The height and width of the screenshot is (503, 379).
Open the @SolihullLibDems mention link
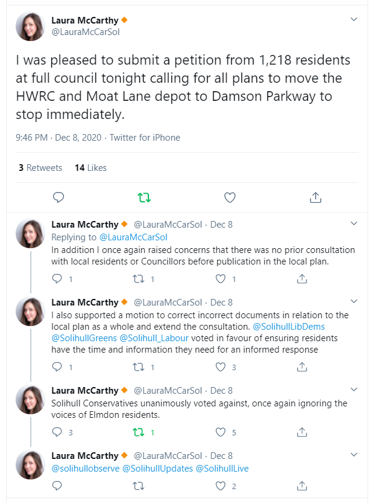(x=288, y=327)
